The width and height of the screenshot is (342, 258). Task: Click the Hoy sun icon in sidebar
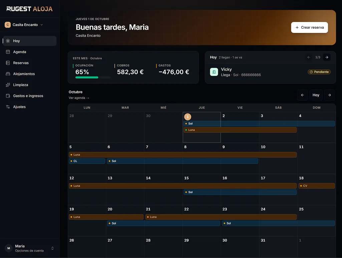tap(8, 41)
